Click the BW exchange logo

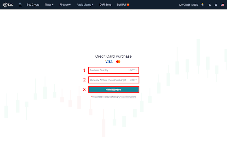[8, 5]
